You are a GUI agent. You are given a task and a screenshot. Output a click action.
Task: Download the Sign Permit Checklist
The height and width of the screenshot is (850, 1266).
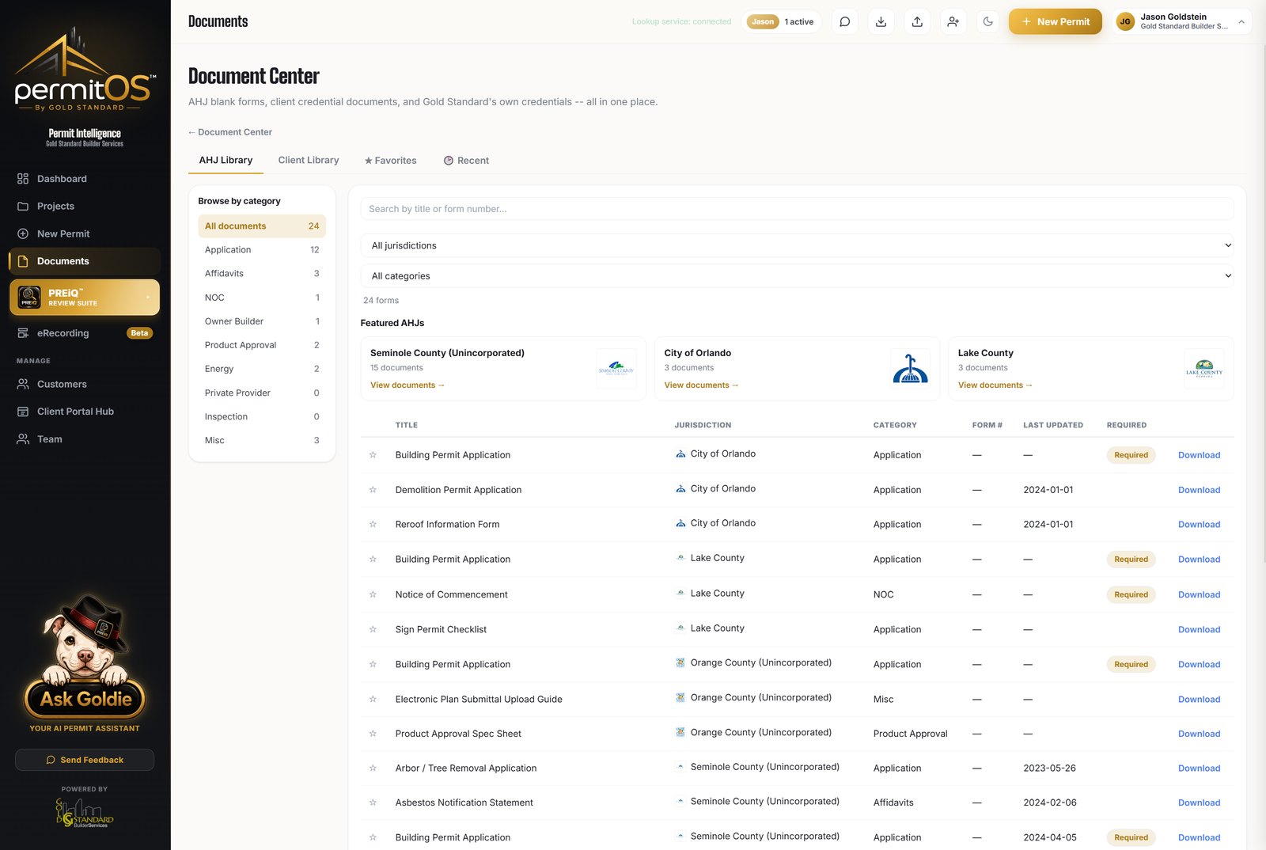1199,630
